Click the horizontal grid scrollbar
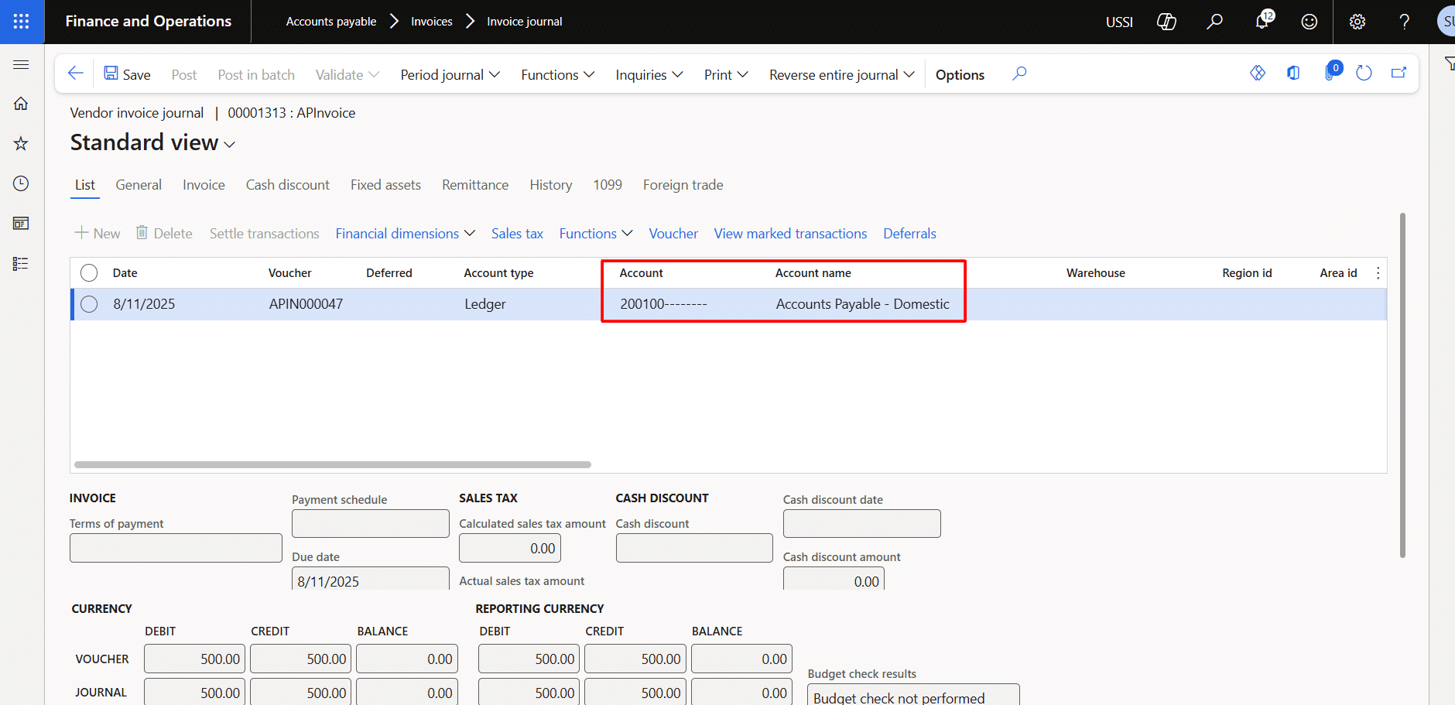Image resolution: width=1455 pixels, height=705 pixels. (x=333, y=465)
